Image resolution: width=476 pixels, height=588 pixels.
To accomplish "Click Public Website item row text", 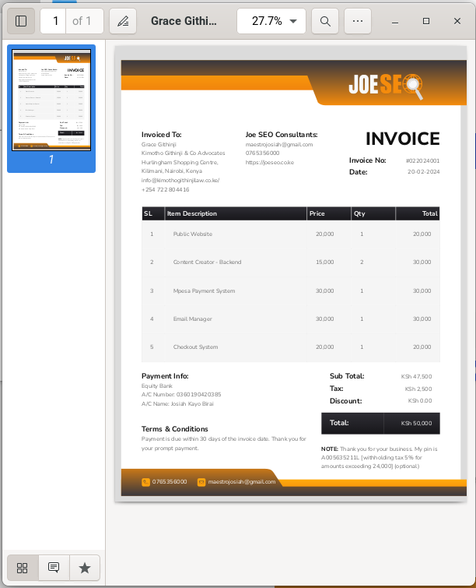I will [192, 234].
